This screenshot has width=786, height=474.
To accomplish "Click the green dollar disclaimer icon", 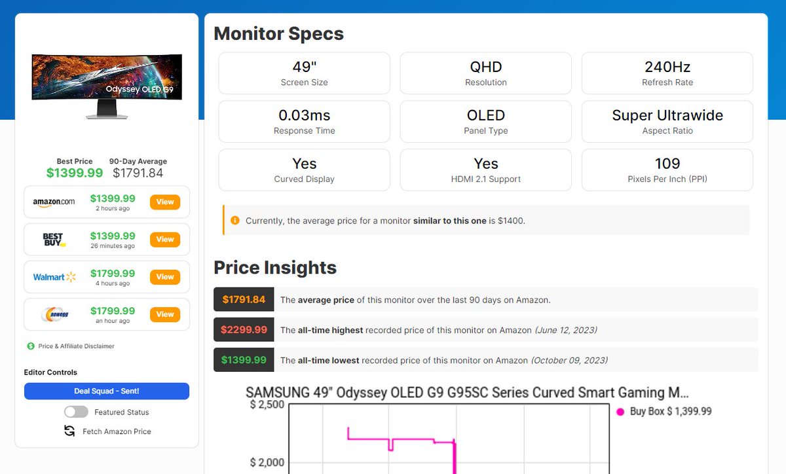I will click(x=31, y=346).
